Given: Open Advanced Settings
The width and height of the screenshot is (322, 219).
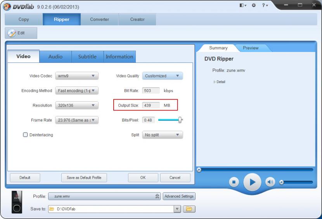Looking at the screenshot, I should click(x=179, y=196).
